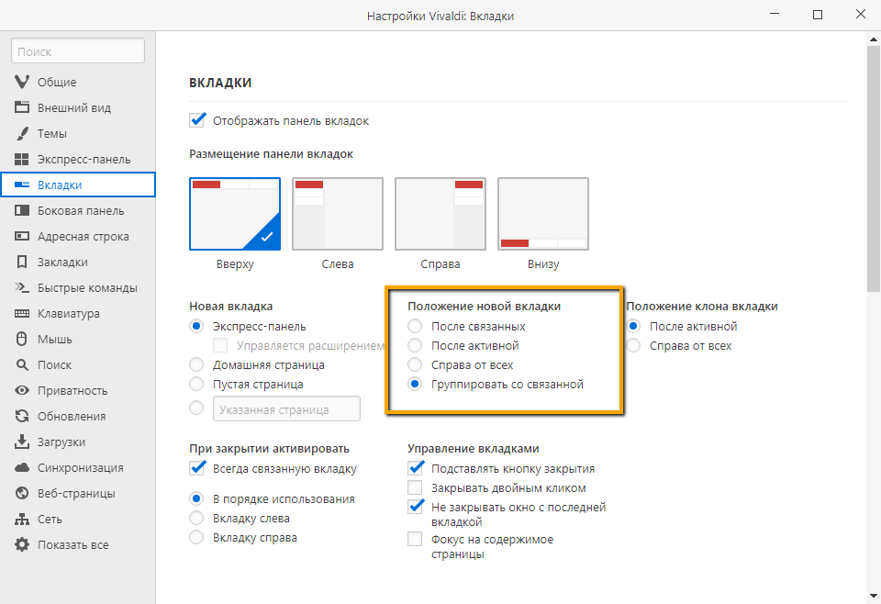The image size is (881, 604).
Task: Select Домашняя страница radio for new tab
Action: 196,364
